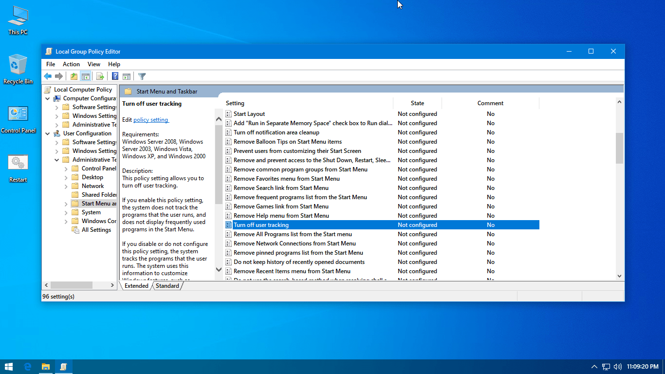The height and width of the screenshot is (374, 665).
Task: Open the Action menu
Action: [x=71, y=64]
